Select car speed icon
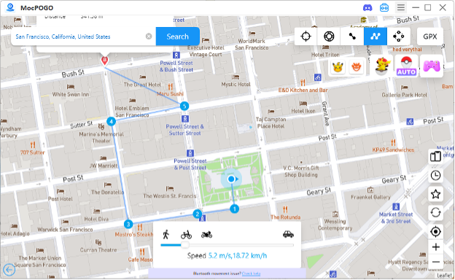Viewport: 455px width, 280px height. (x=288, y=234)
